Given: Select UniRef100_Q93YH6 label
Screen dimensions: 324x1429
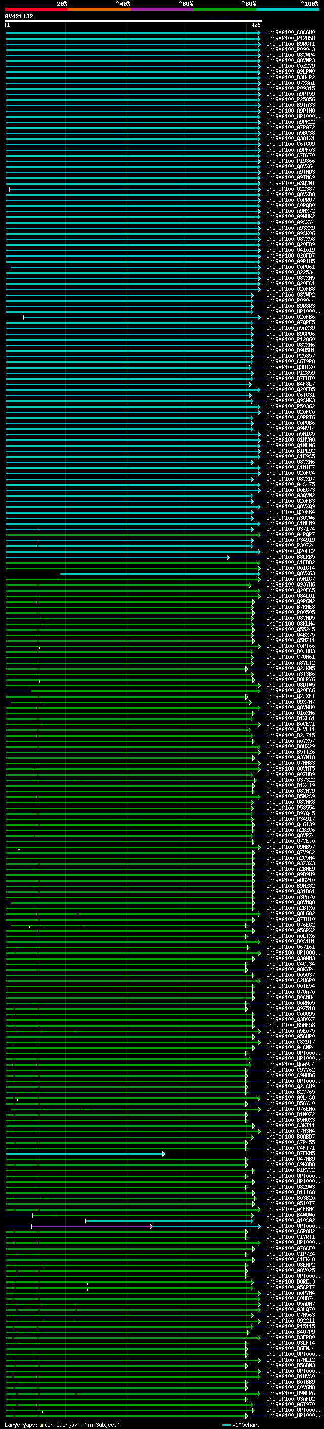Looking at the screenshot, I should pos(291,584).
